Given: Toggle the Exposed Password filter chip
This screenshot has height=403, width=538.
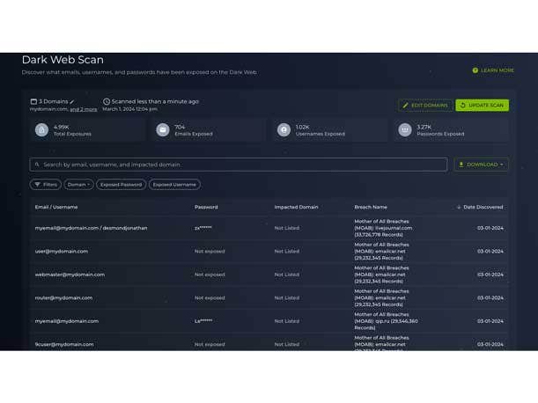Looking at the screenshot, I should 121,185.
